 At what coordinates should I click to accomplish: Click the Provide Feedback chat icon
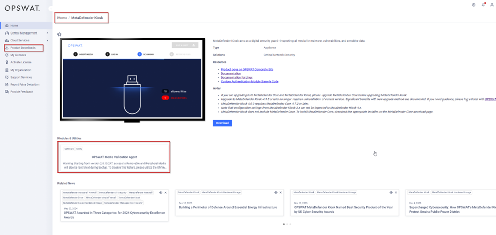pos(7,92)
